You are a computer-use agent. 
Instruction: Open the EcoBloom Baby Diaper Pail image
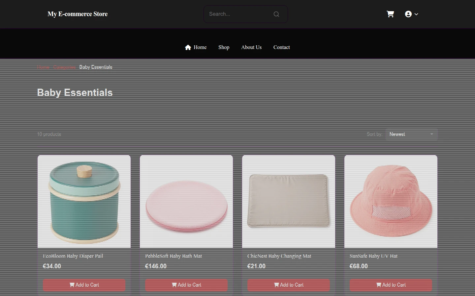84,201
